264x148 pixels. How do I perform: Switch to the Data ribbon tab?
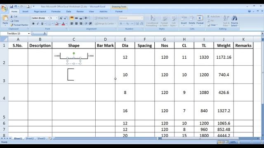coord(68,12)
